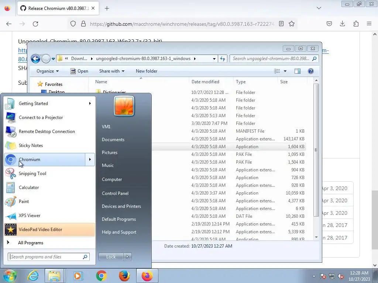The image size is (378, 283).
Task: Expand the Getting Started submenu arrow
Action: pyautogui.click(x=90, y=104)
